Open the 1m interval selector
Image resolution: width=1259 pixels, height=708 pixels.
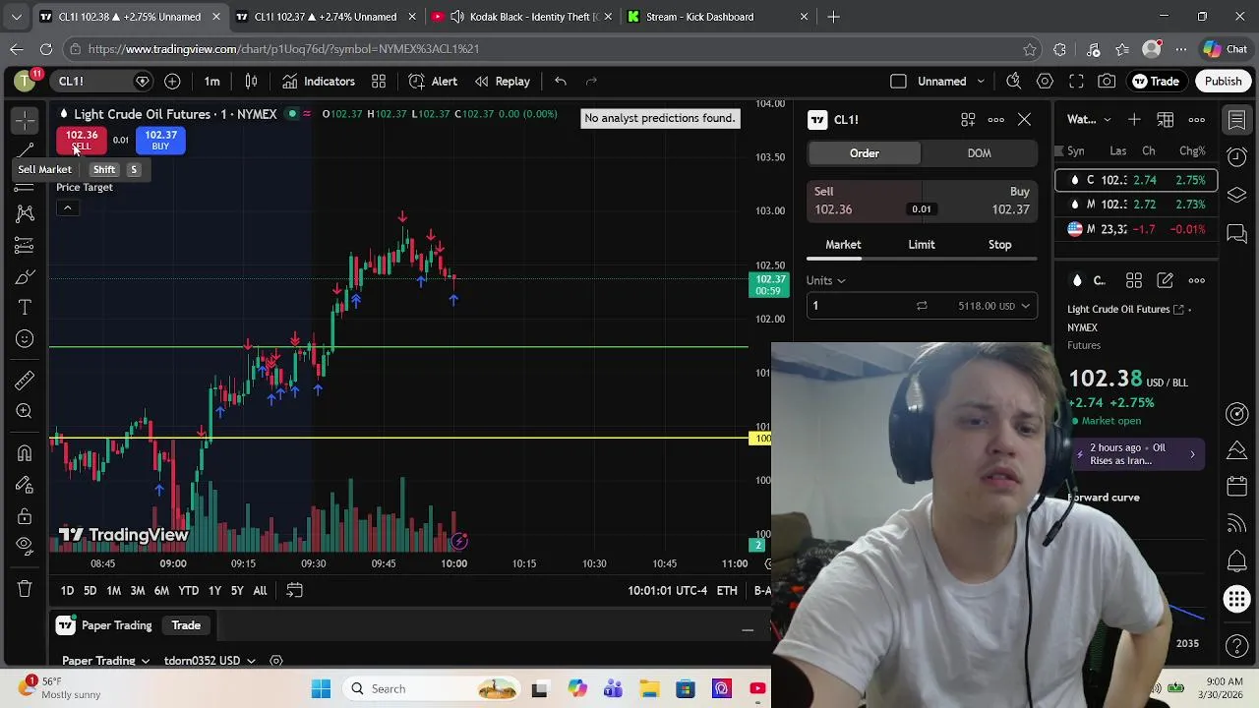[x=212, y=82]
